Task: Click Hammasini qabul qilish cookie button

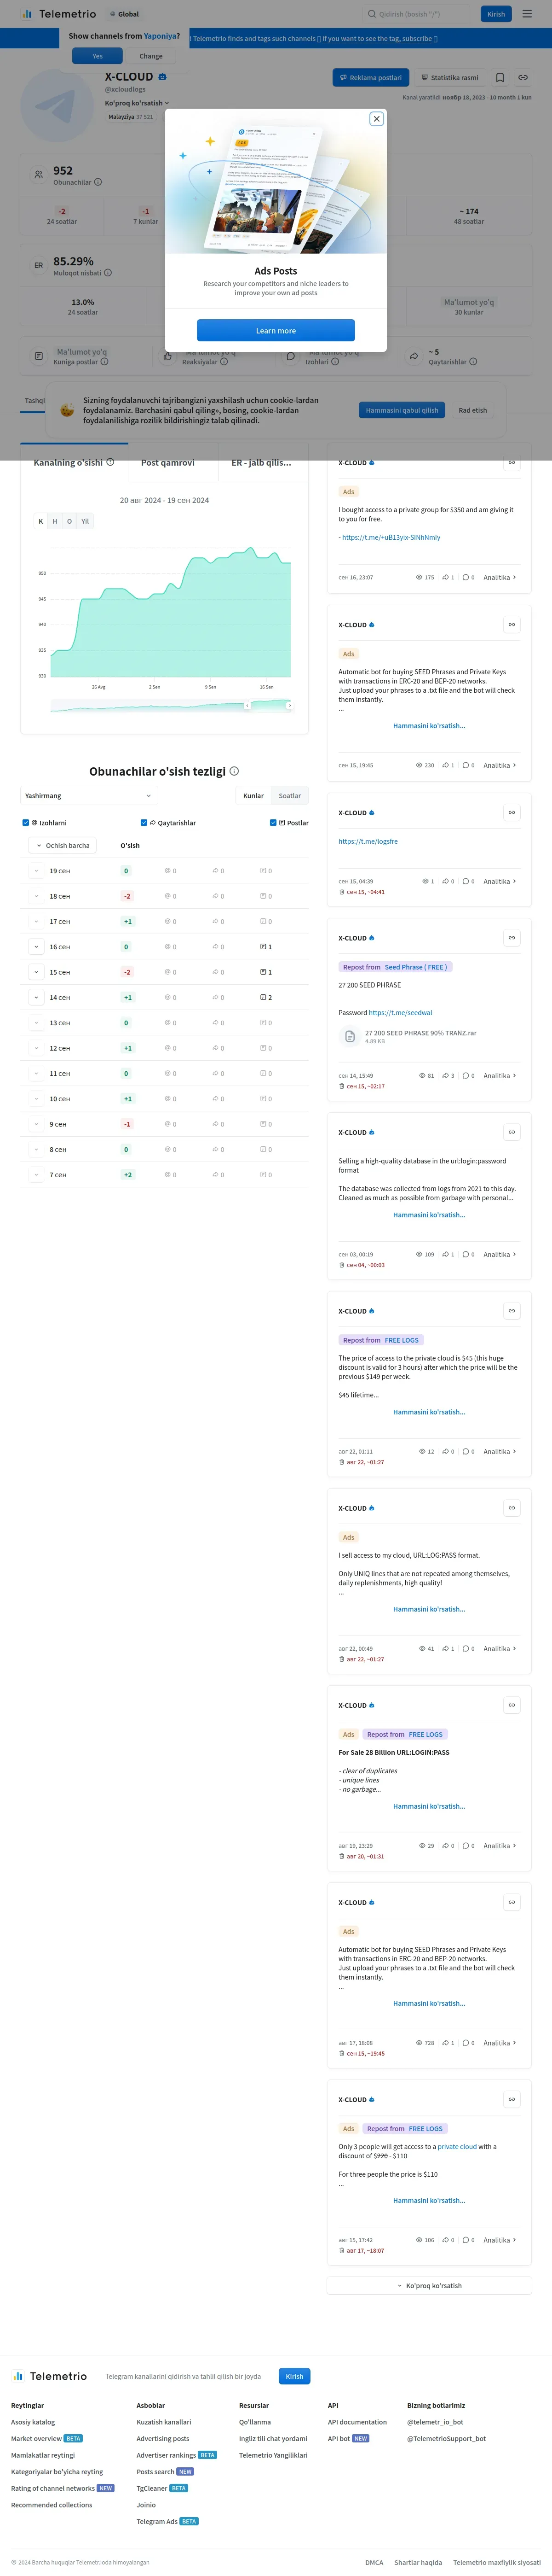Action: point(402,410)
